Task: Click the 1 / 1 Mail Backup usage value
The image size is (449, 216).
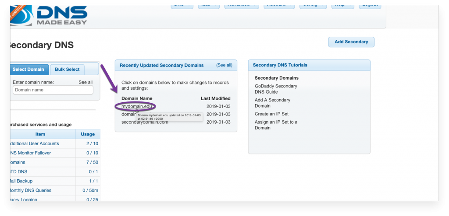Action: tap(93, 181)
